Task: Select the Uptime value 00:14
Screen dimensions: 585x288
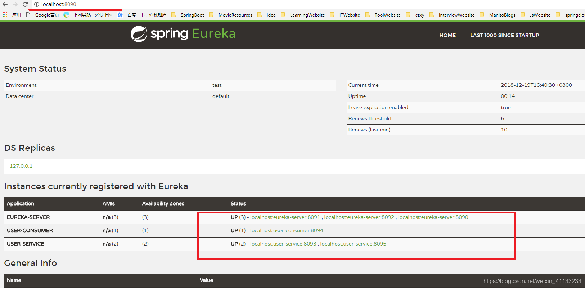Action: 508,96
